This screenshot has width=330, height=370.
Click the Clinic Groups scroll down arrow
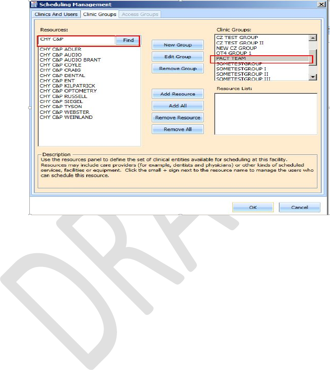pos(313,77)
